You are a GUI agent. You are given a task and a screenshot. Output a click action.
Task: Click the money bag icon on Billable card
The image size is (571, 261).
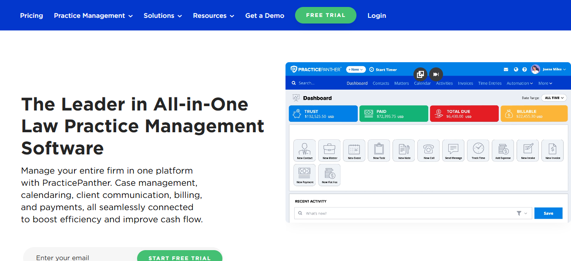[509, 114]
